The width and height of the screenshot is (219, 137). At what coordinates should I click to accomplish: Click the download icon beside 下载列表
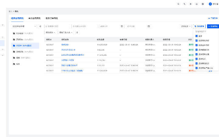[x=209, y=18]
